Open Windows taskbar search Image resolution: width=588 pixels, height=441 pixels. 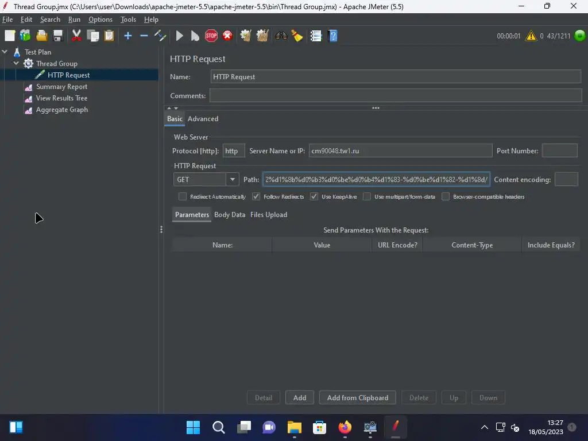tap(218, 427)
